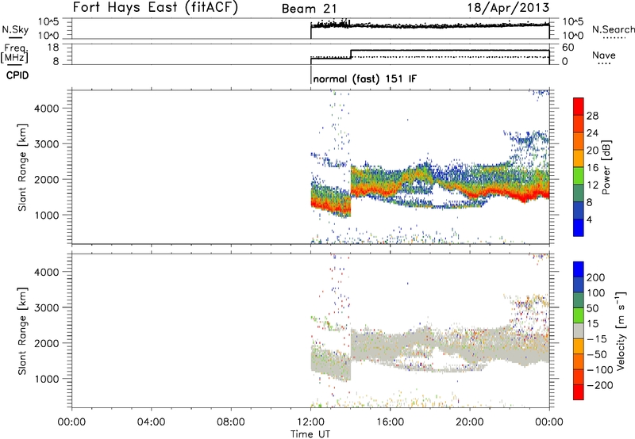
Task: Click the bright blue bottom segment of the power colorbar
Action: 579,228
